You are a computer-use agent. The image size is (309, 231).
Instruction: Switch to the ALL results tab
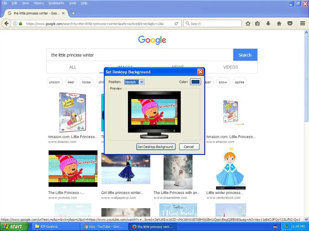(73, 67)
